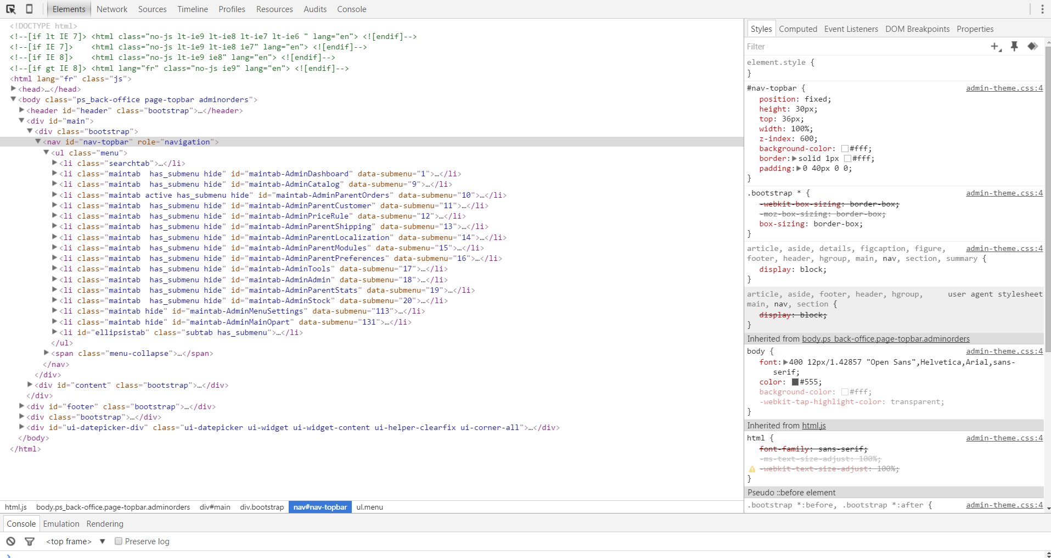The width and height of the screenshot is (1051, 558).
Task: Open the Computed styles tab
Action: (x=798, y=29)
